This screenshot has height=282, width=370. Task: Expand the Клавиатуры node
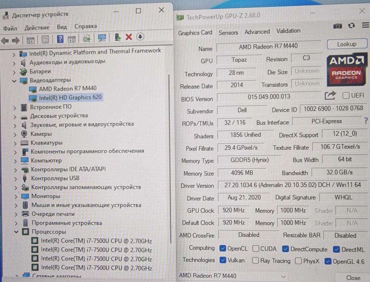(15, 144)
